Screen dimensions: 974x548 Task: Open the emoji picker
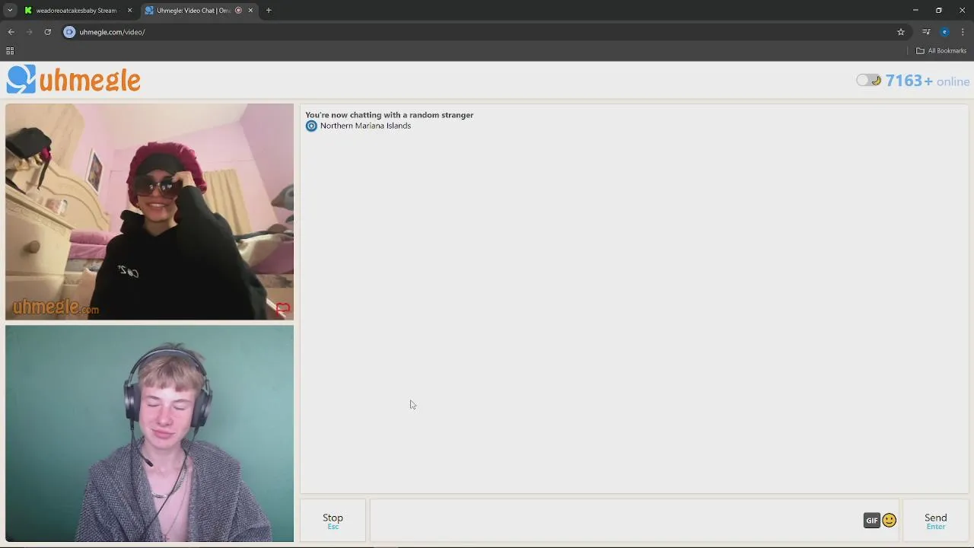890,521
